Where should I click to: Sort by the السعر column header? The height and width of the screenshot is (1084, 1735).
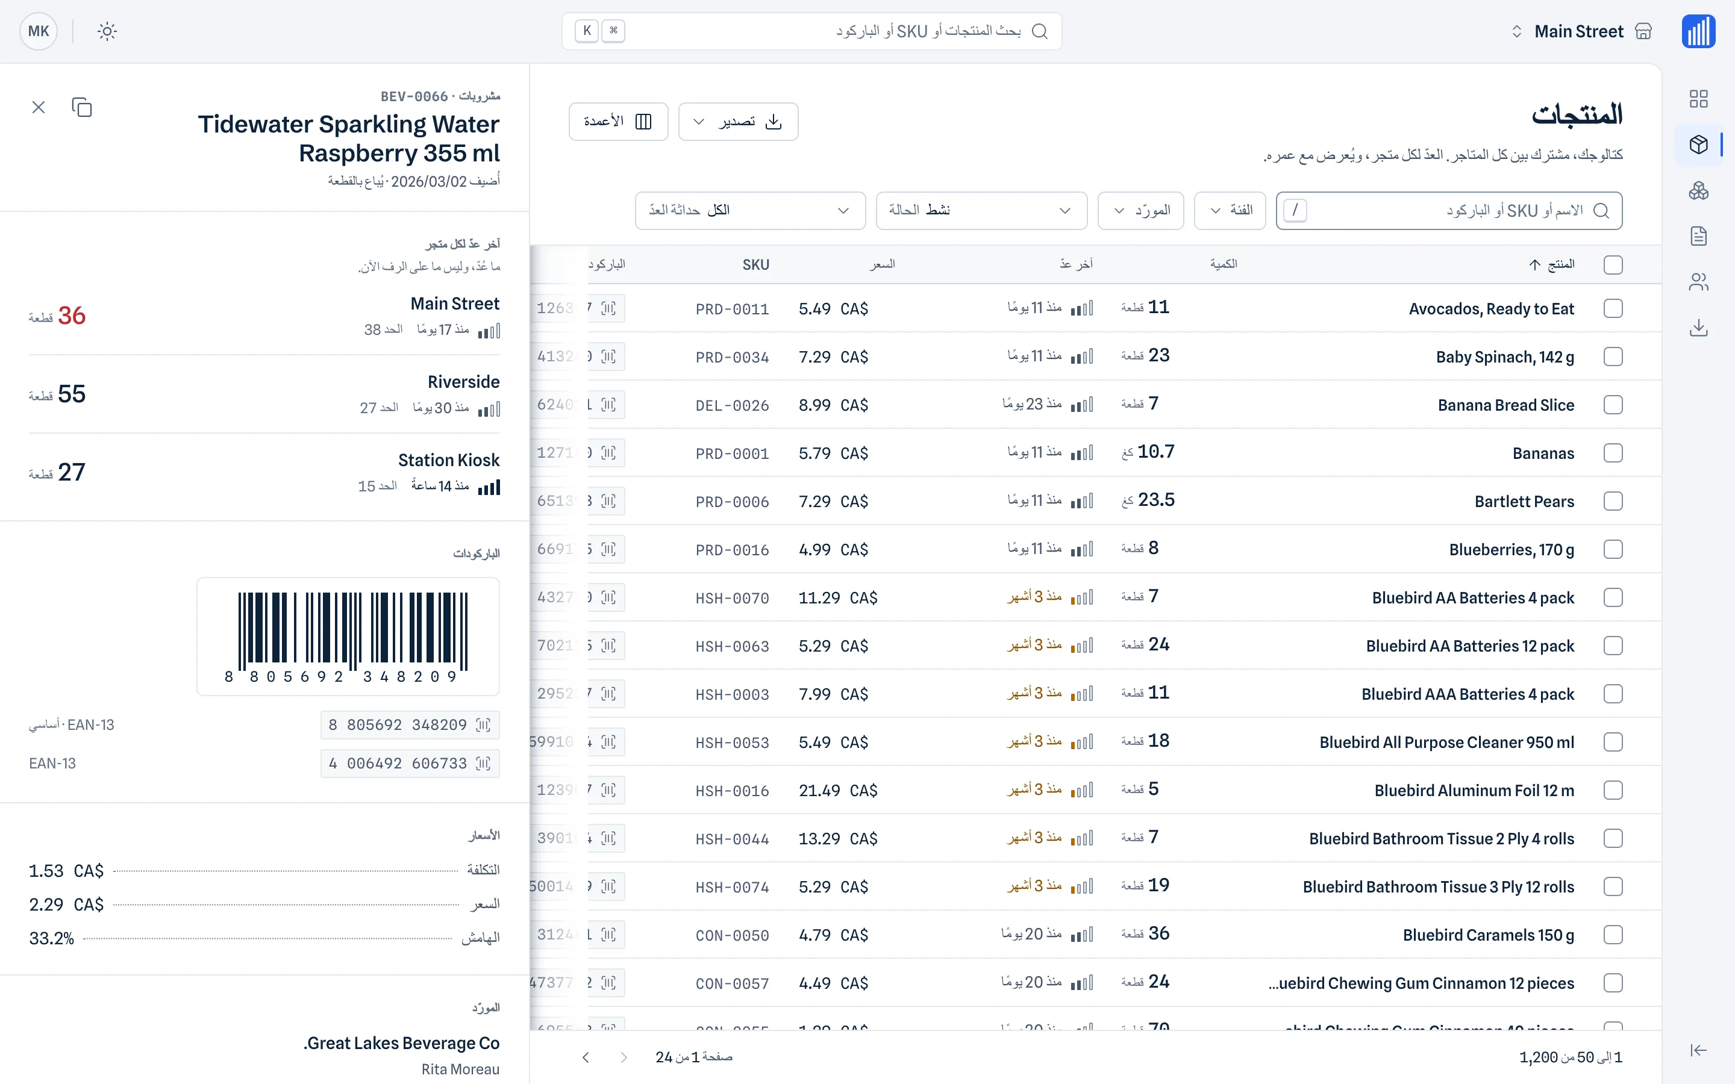pyautogui.click(x=882, y=264)
